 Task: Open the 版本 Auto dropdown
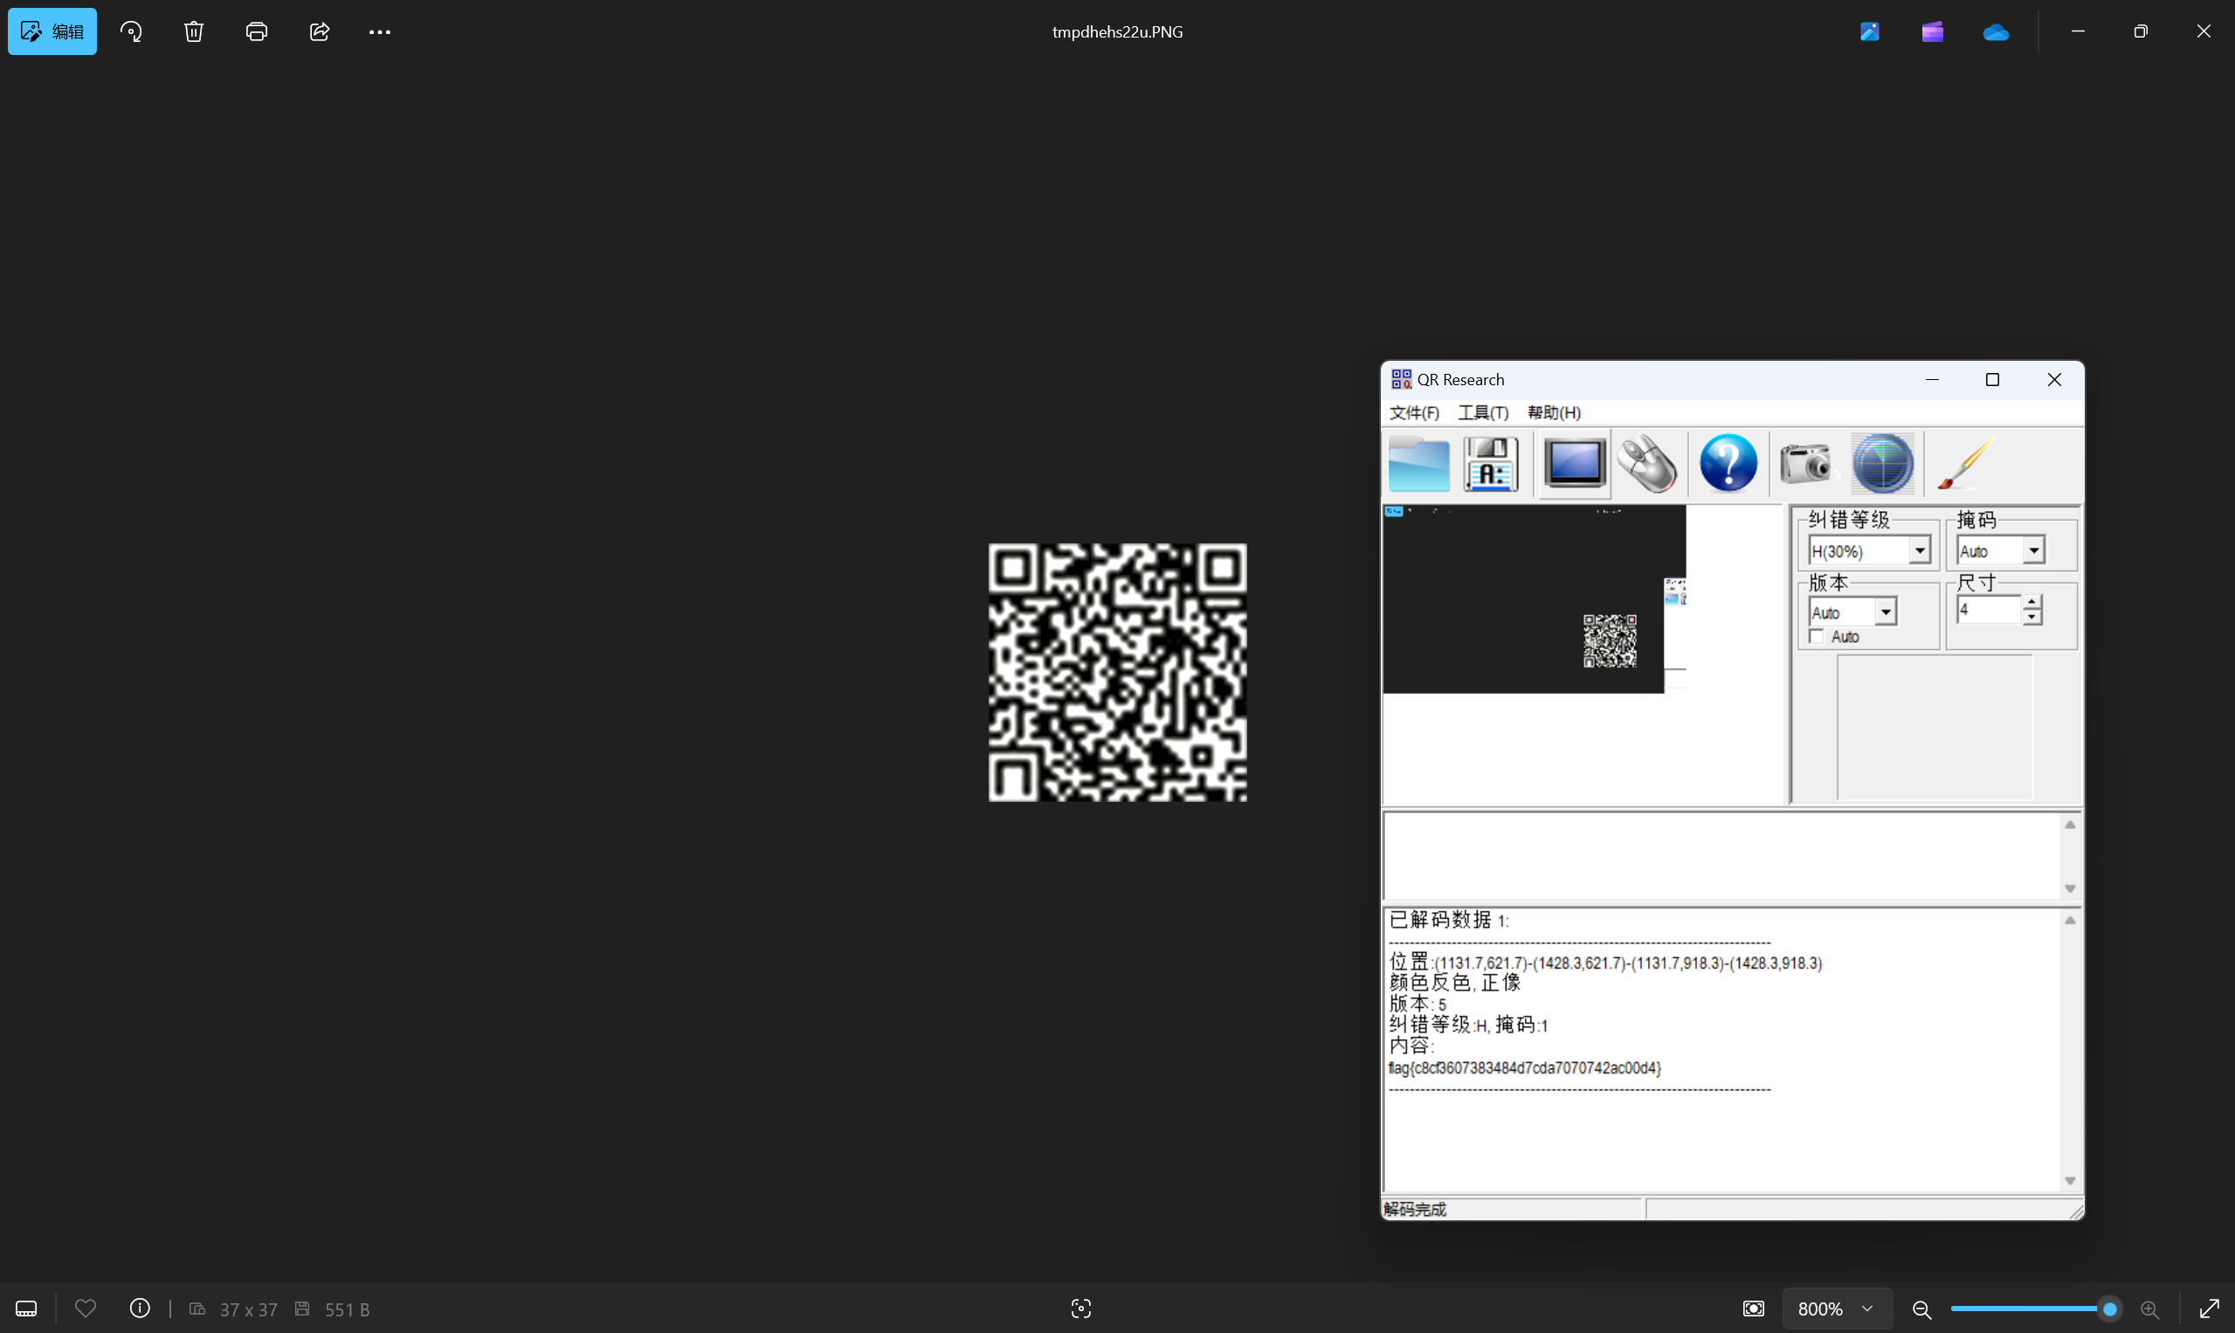coord(1852,612)
